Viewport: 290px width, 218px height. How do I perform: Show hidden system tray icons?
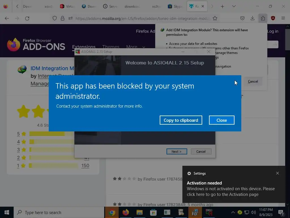(233, 212)
